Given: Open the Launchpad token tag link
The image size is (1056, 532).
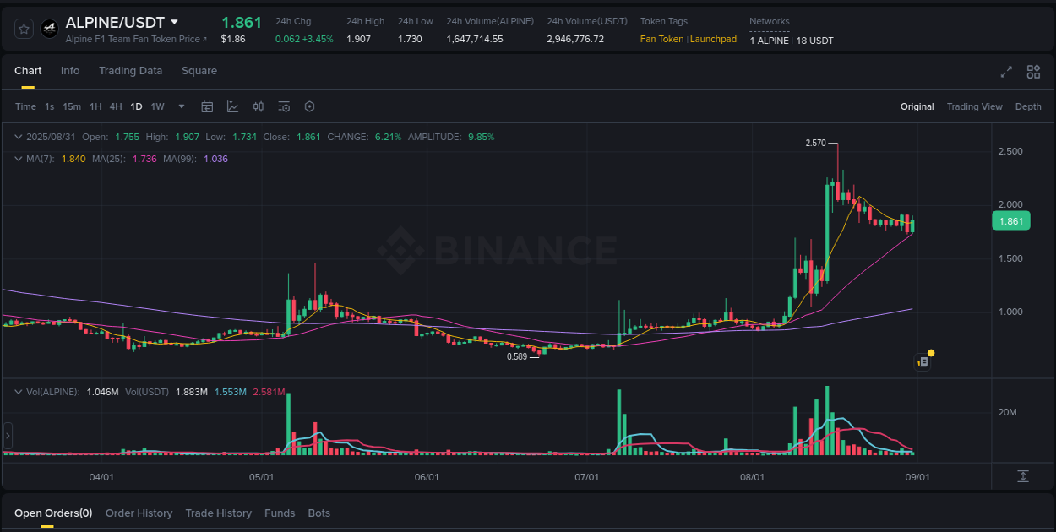Looking at the screenshot, I should [712, 39].
